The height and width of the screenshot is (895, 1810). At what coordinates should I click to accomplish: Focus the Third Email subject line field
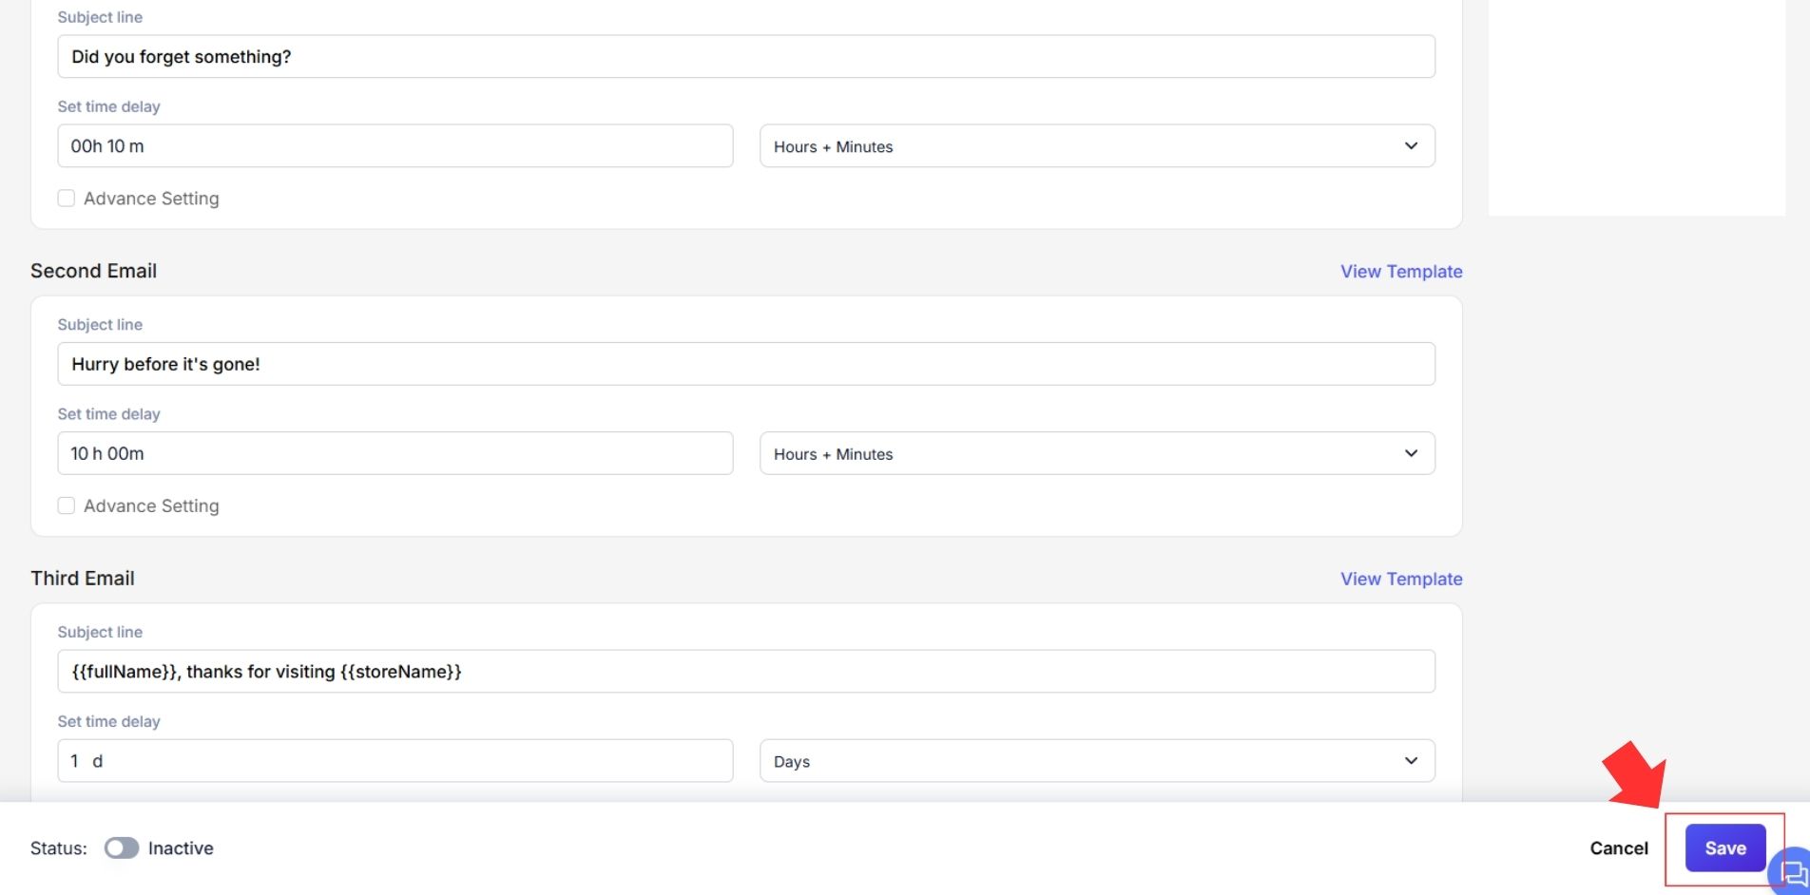point(745,672)
